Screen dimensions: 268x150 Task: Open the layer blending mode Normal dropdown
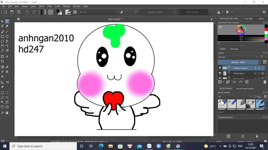click(238, 57)
